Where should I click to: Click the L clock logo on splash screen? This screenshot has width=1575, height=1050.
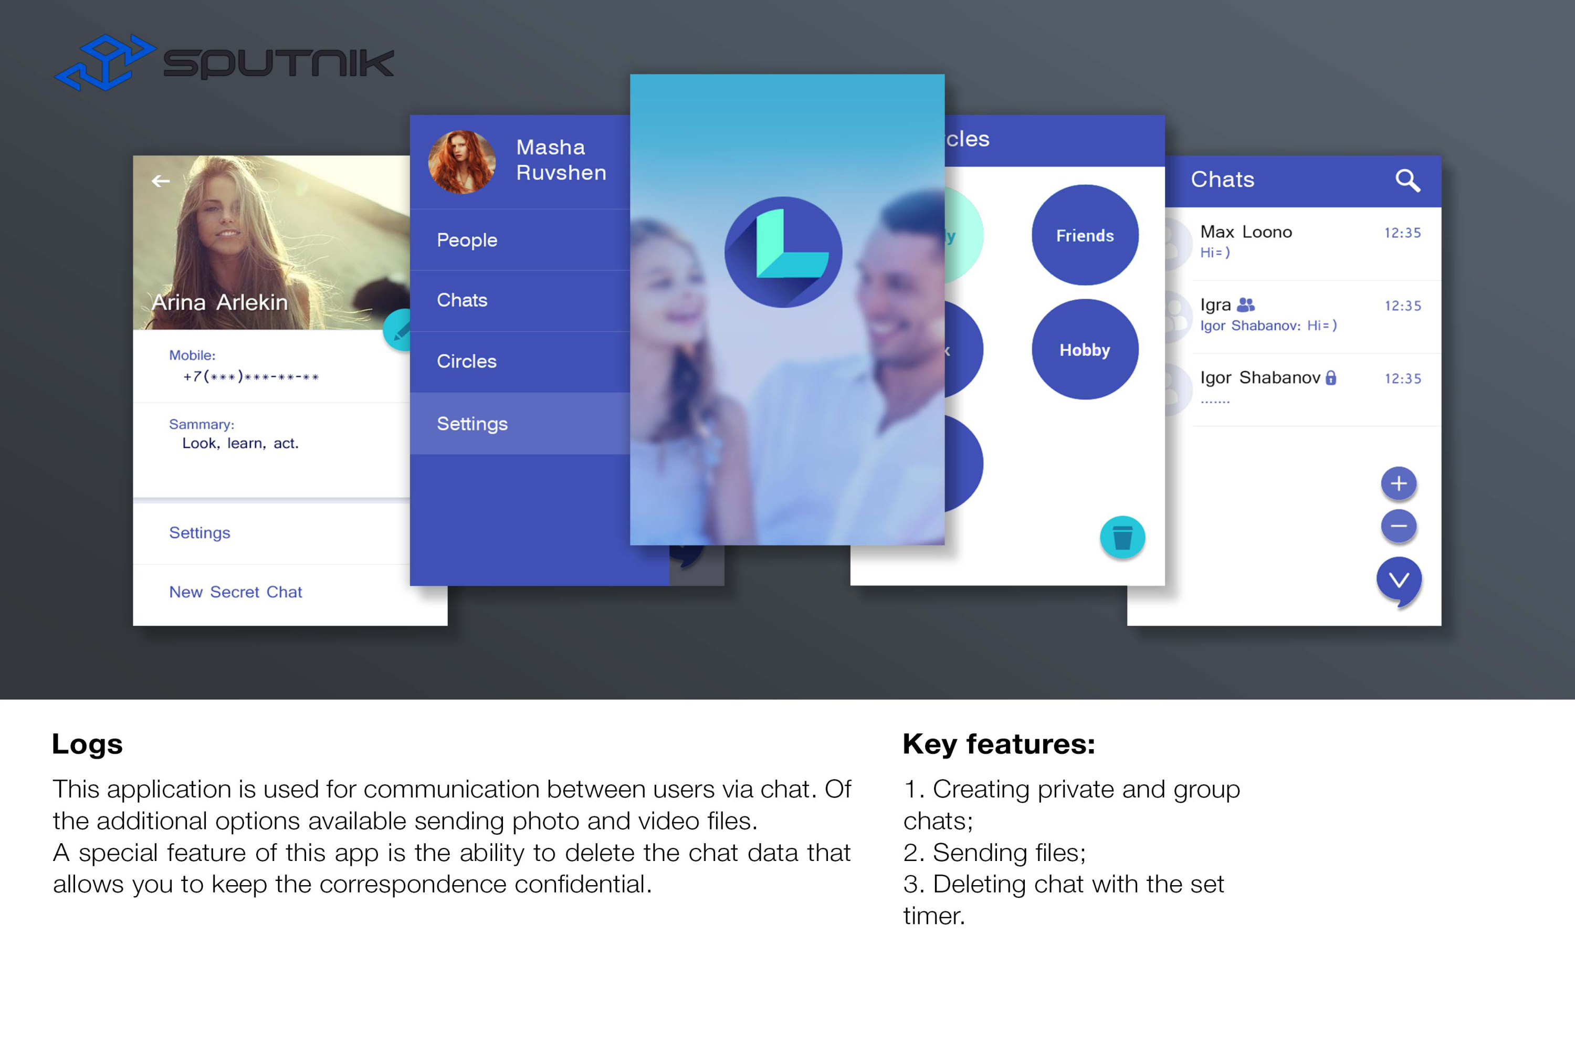click(x=783, y=253)
